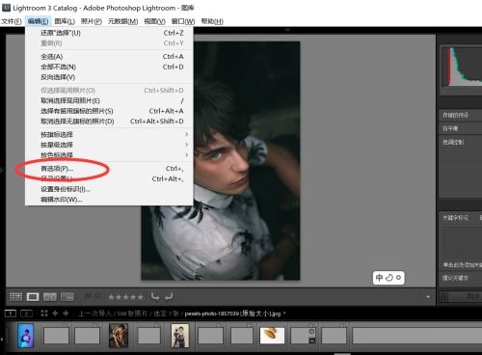The height and width of the screenshot is (355, 482).
Task: Select filmstrip thumbnail of crouching figure
Action: pos(119,336)
